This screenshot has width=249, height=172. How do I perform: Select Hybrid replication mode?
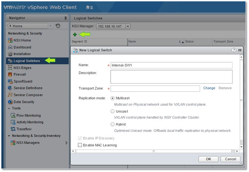[113, 124]
